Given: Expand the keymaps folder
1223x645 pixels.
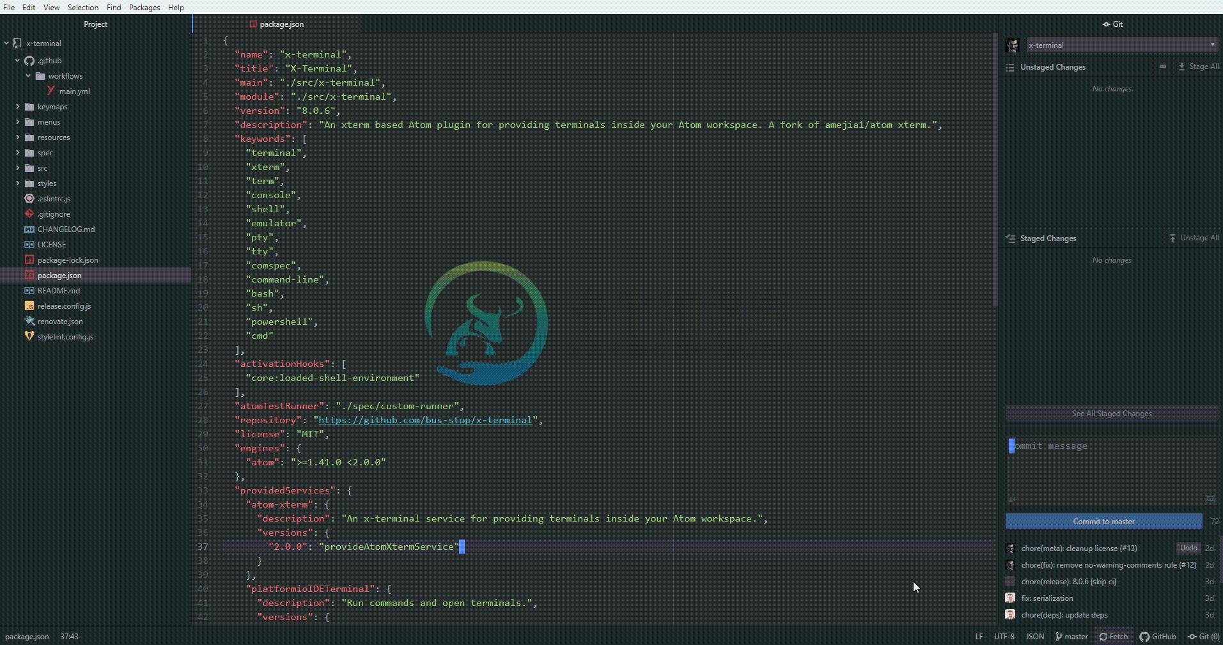Looking at the screenshot, I should 17,107.
